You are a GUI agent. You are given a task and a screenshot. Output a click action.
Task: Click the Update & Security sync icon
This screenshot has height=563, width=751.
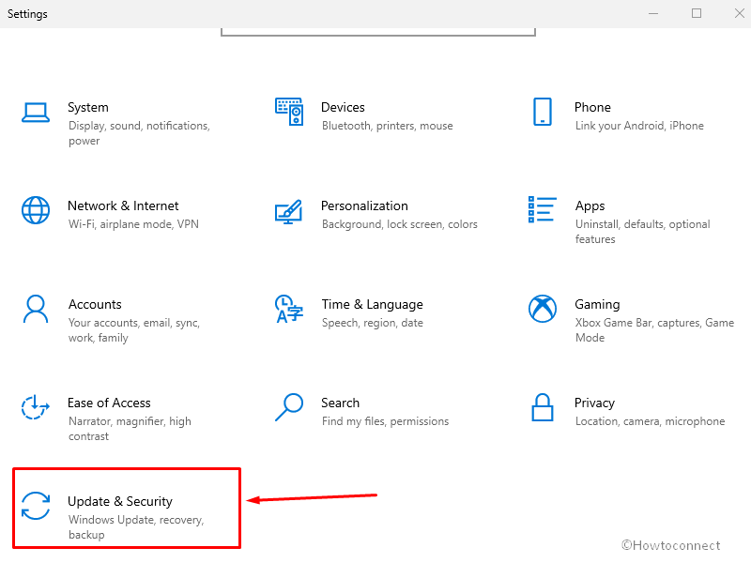(x=36, y=506)
